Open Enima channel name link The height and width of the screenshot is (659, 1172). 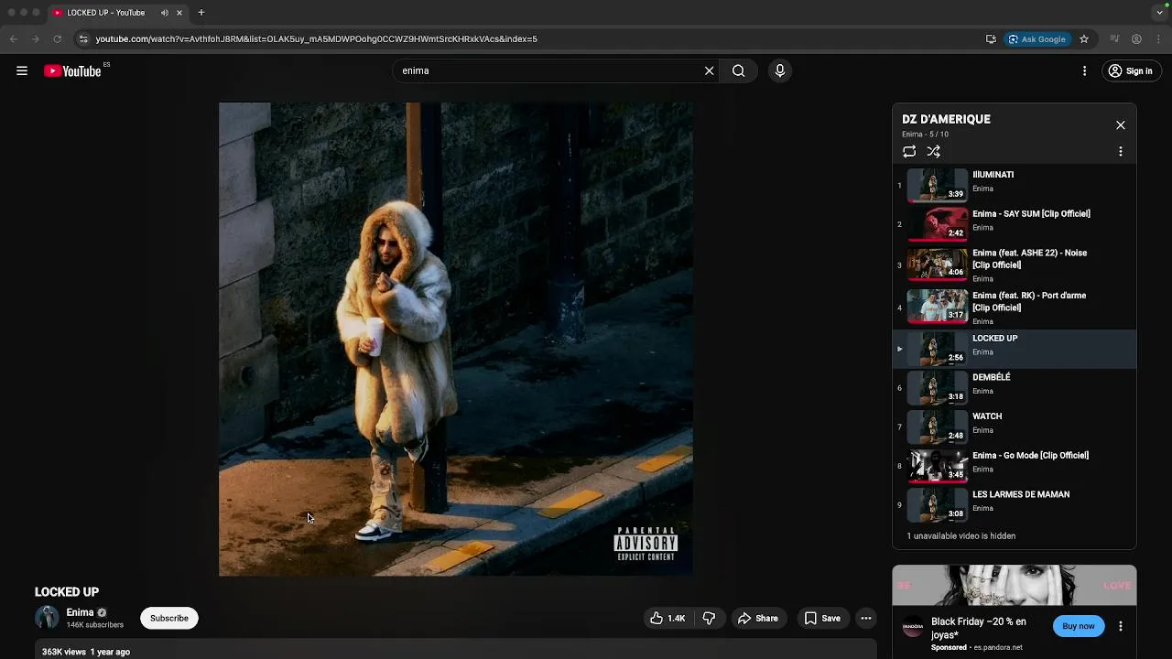80,612
